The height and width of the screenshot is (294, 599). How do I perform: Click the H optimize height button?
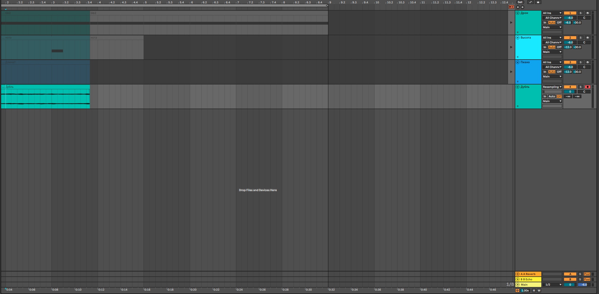coord(534,291)
